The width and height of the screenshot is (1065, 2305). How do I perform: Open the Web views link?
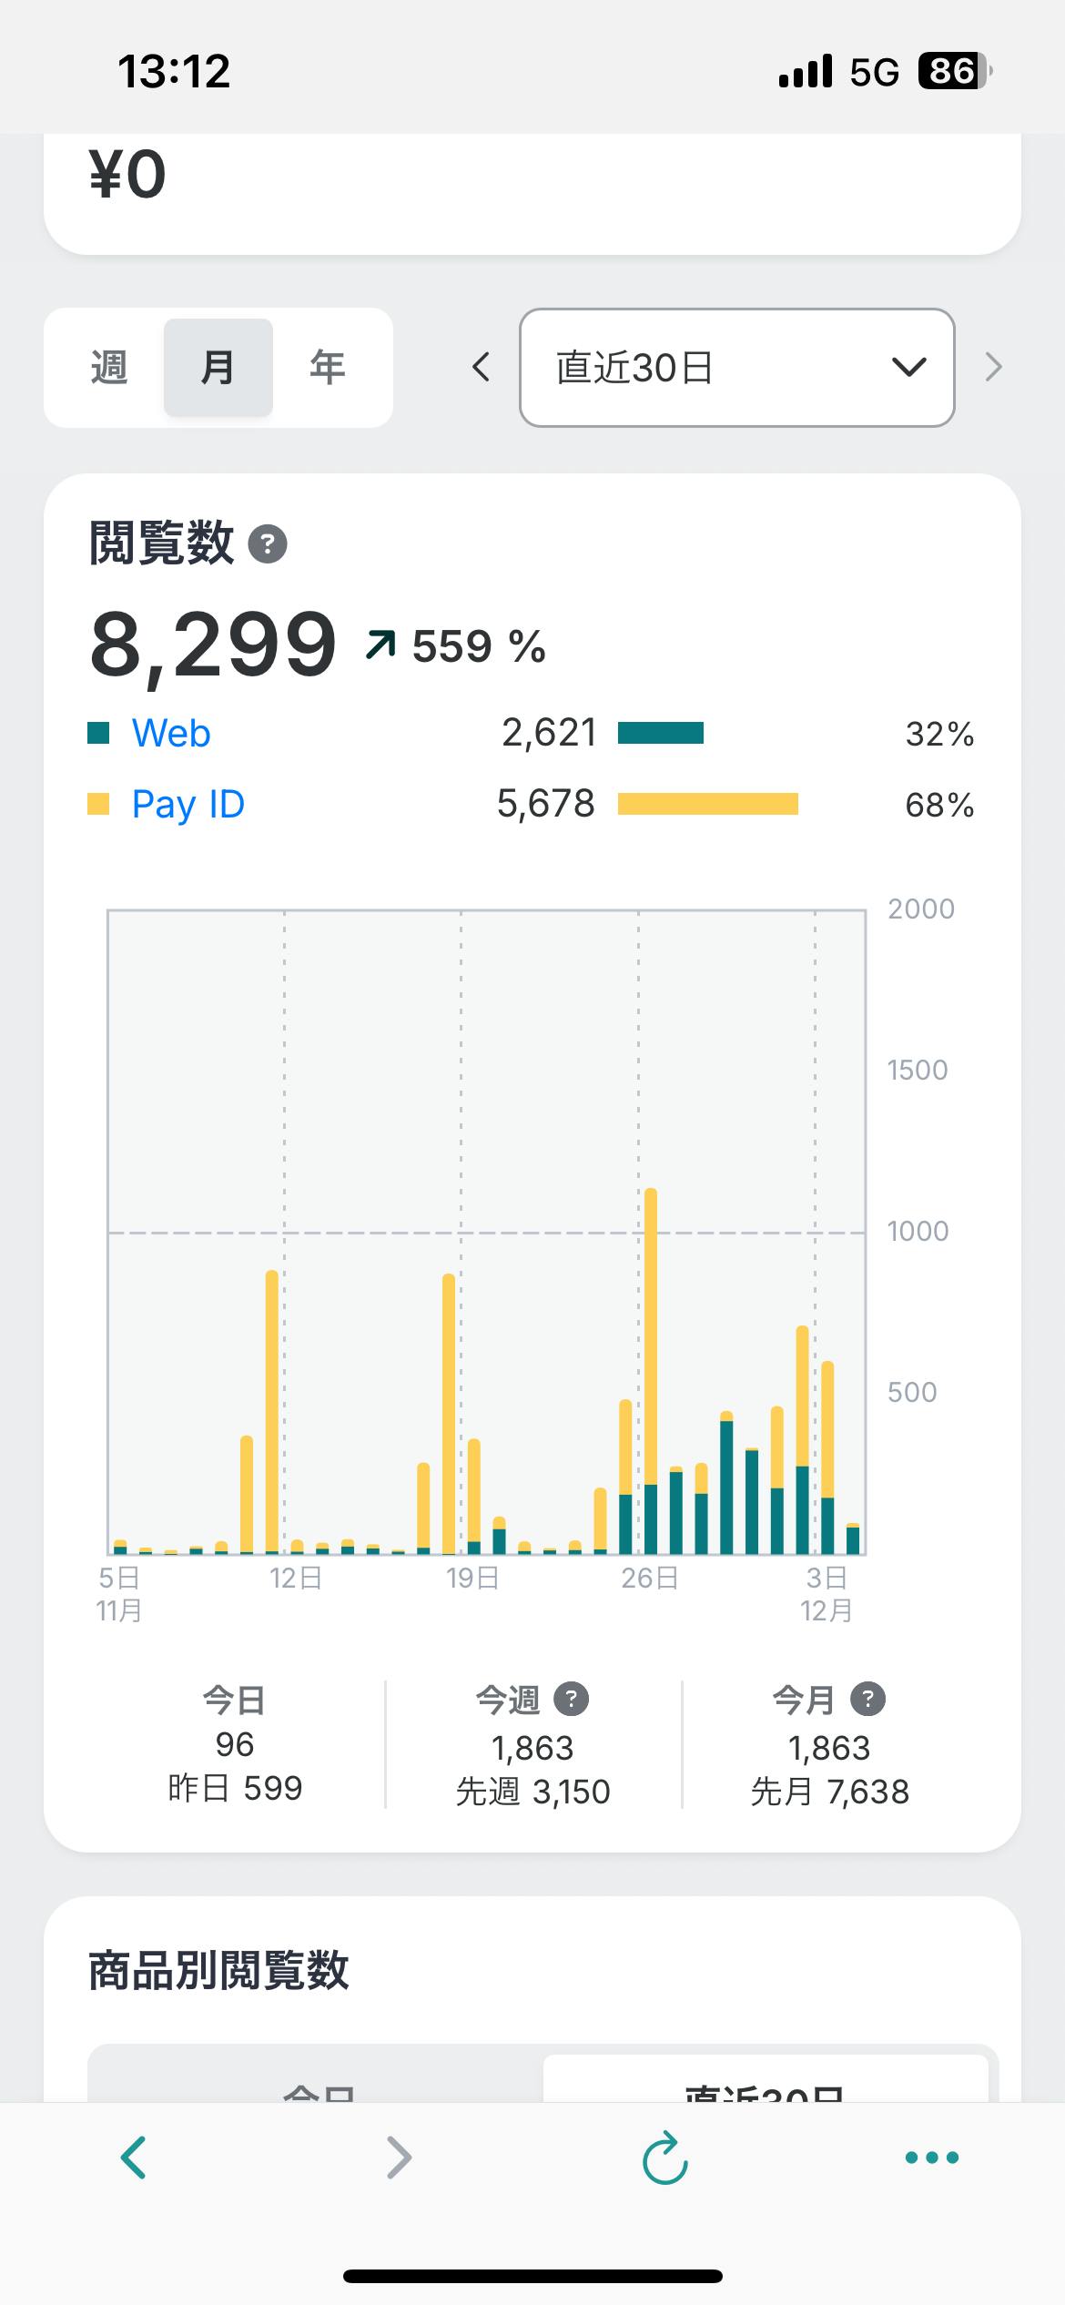(x=171, y=733)
